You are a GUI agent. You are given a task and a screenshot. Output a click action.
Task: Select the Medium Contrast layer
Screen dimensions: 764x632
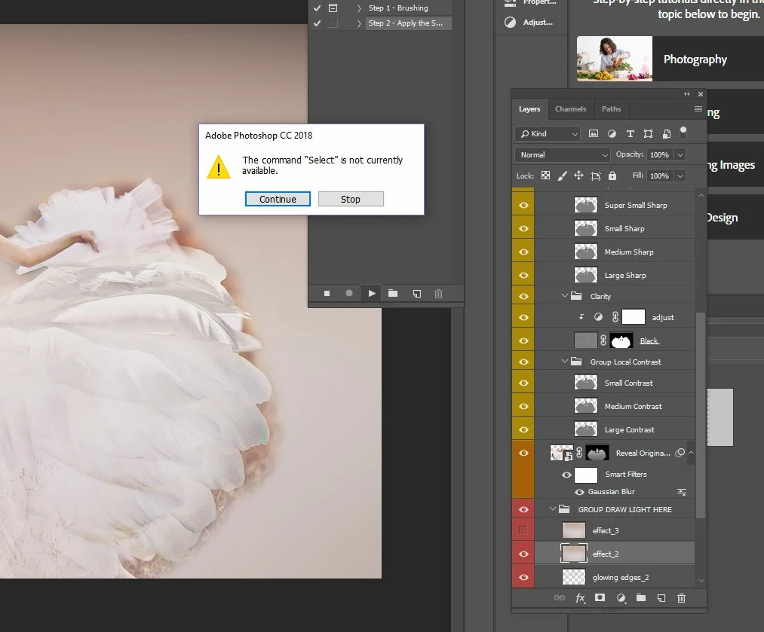coord(615,406)
